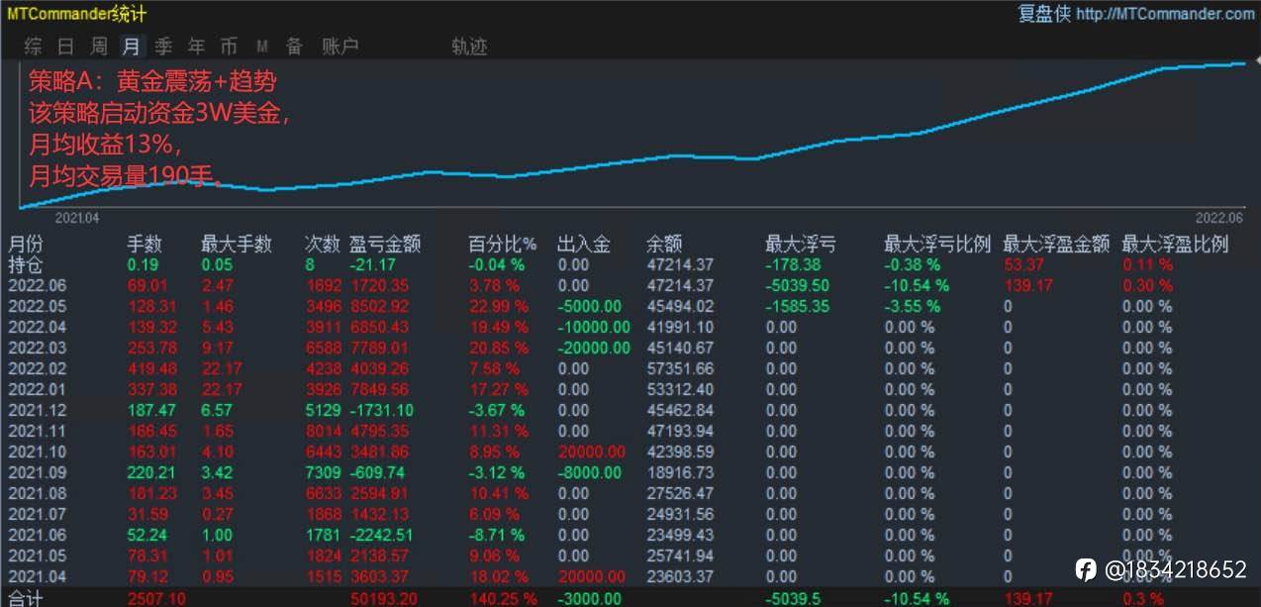The width and height of the screenshot is (1261, 607).
Task: Open the 年 yearly tab
Action: pos(196,46)
